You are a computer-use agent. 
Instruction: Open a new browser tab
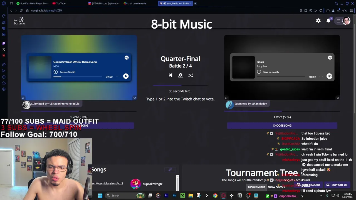(195, 3)
